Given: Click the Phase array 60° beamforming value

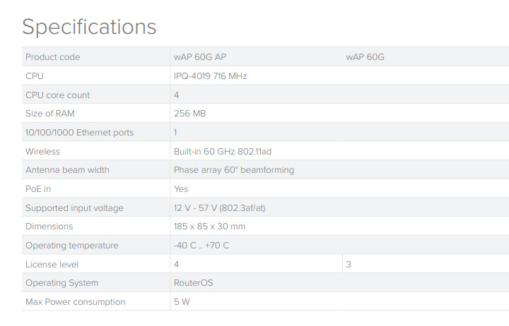Looking at the screenshot, I should pos(234,170).
